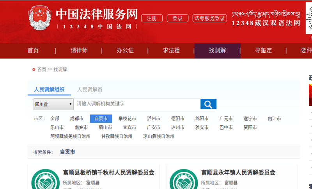Select 自贡市 city filter

coord(101,118)
